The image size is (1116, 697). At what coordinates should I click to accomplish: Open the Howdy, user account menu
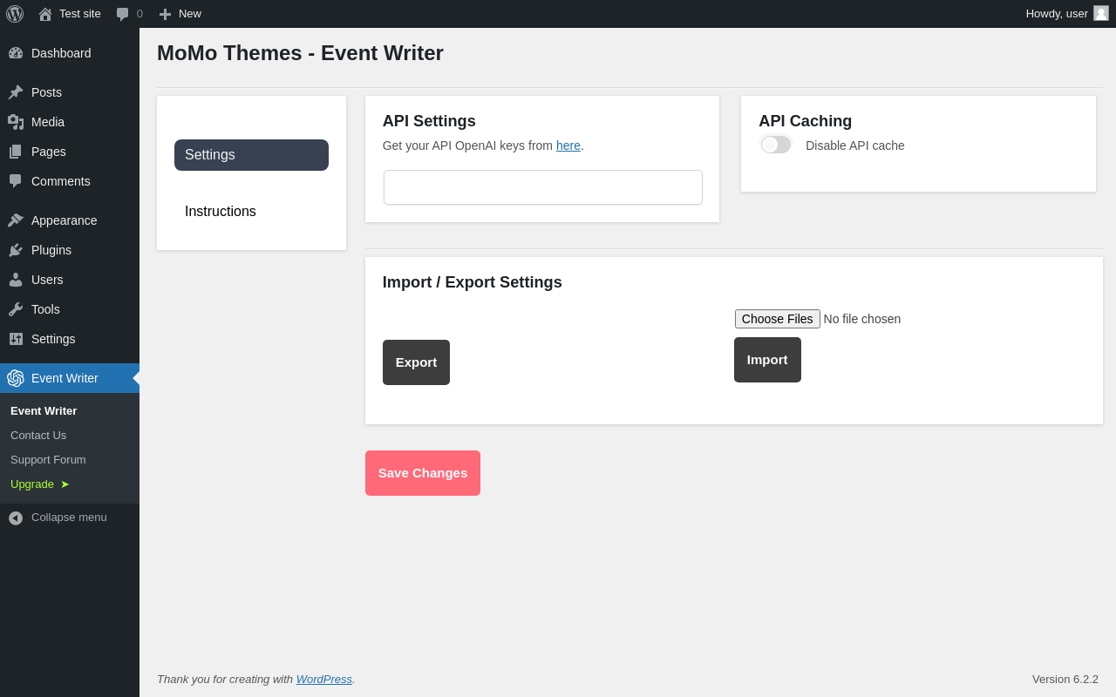pyautogui.click(x=1067, y=14)
